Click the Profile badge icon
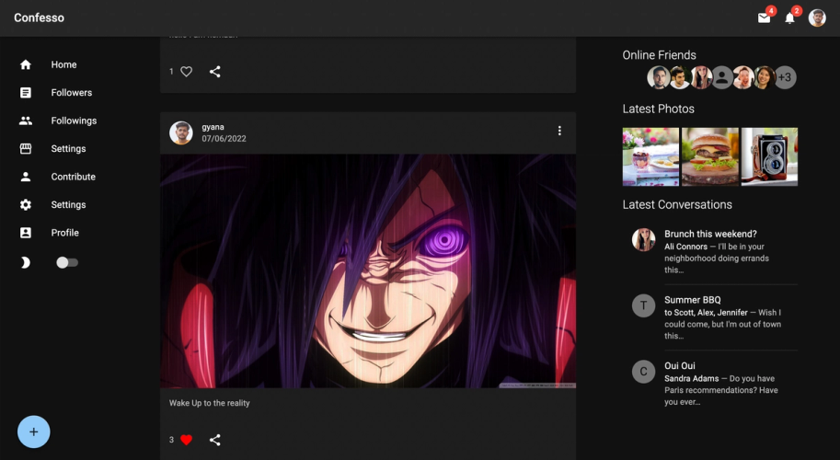The height and width of the screenshot is (460, 840). [25, 233]
